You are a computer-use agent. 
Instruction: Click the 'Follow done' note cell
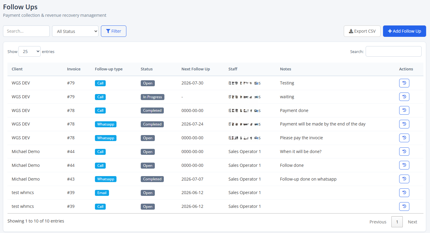pyautogui.click(x=292, y=165)
